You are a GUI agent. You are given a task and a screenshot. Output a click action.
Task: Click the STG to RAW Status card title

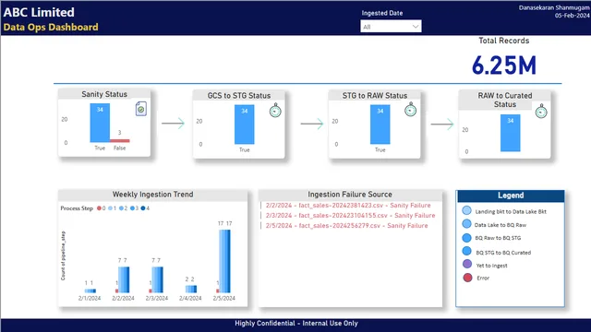(375, 96)
